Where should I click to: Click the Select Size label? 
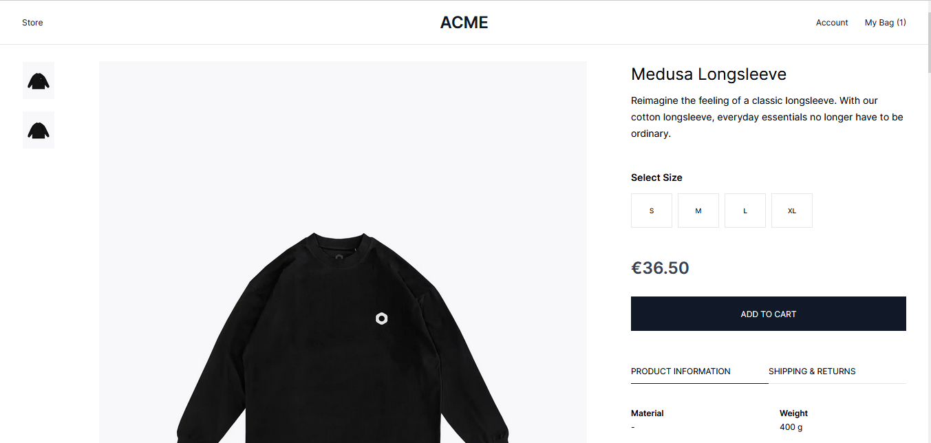[x=656, y=177]
